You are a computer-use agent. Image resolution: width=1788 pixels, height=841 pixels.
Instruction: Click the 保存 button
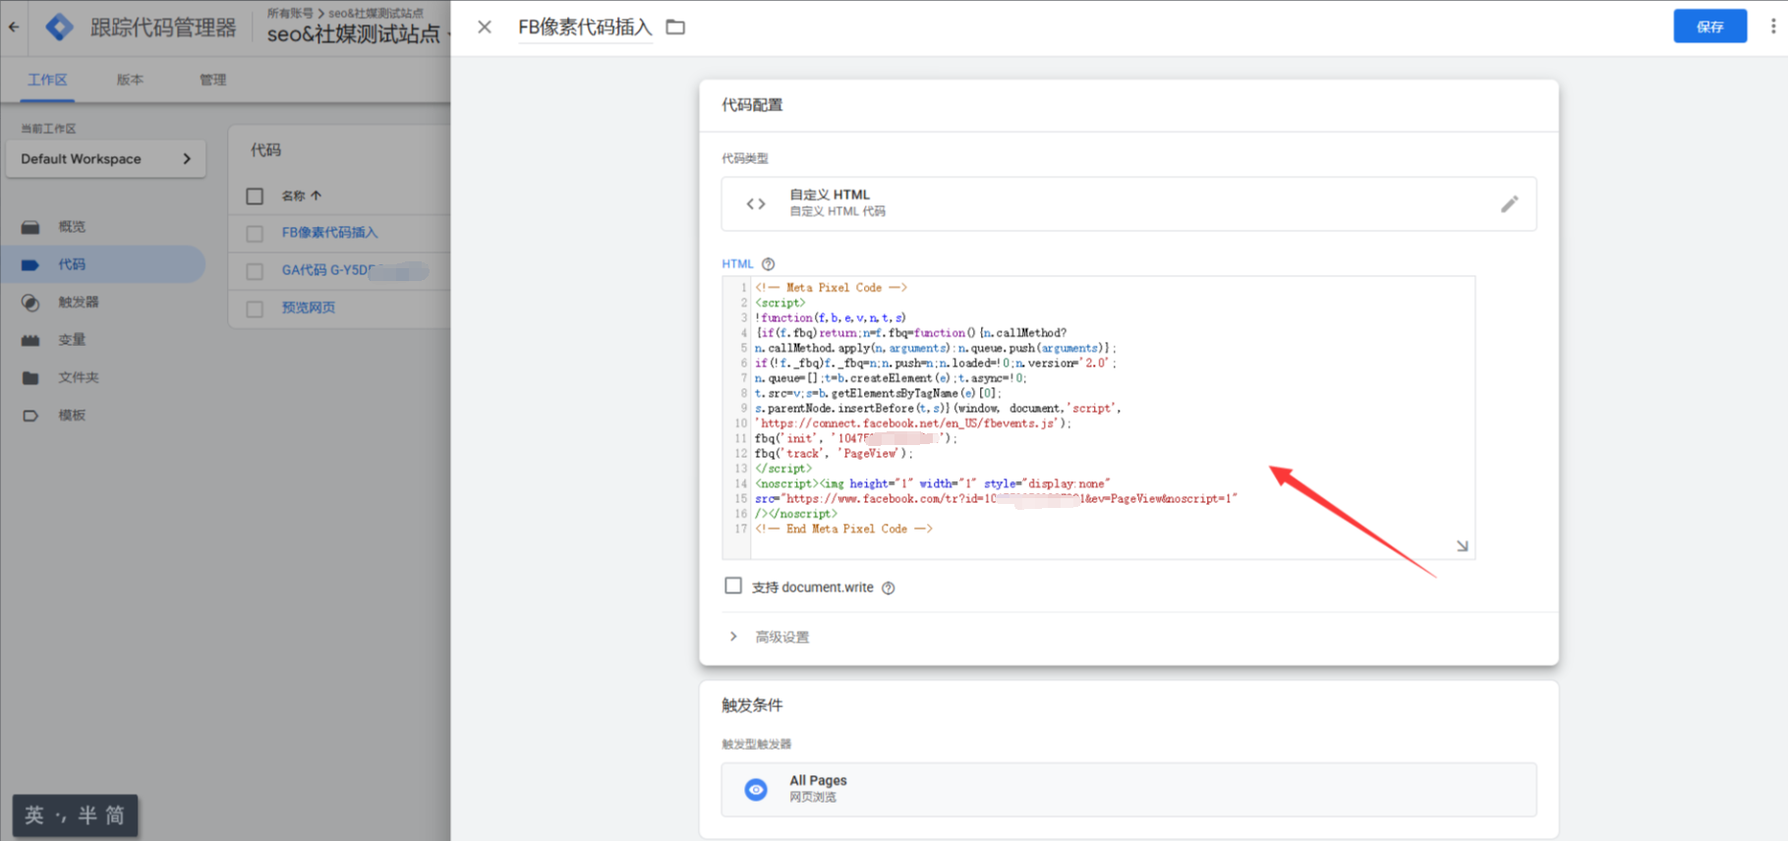pyautogui.click(x=1709, y=27)
